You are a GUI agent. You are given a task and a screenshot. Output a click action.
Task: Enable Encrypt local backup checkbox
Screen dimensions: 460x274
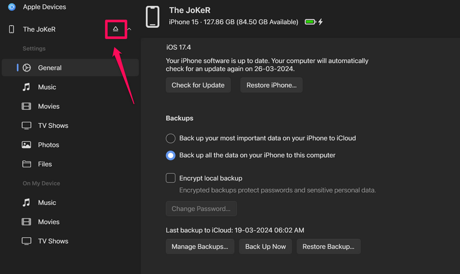(171, 178)
